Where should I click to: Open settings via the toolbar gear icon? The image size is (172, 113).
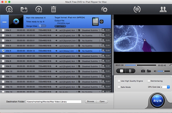[104, 9]
